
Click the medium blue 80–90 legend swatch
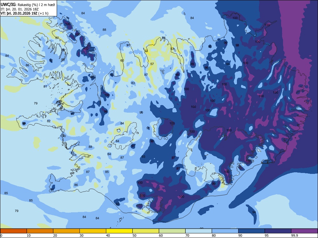click(x=225, y=231)
